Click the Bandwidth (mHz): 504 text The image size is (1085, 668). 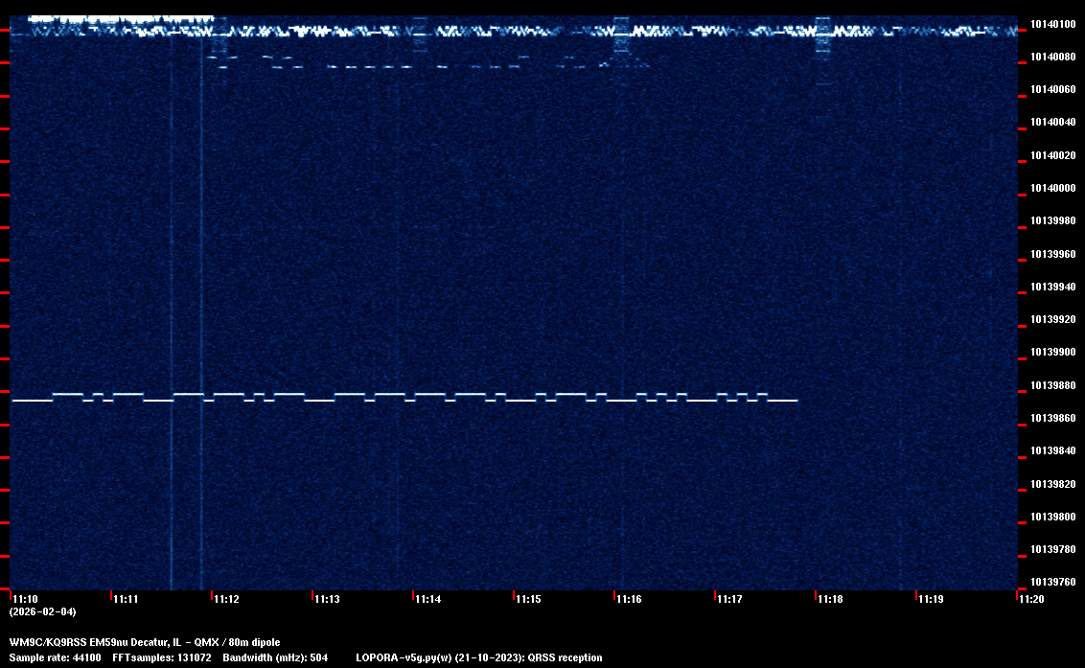[x=275, y=657]
